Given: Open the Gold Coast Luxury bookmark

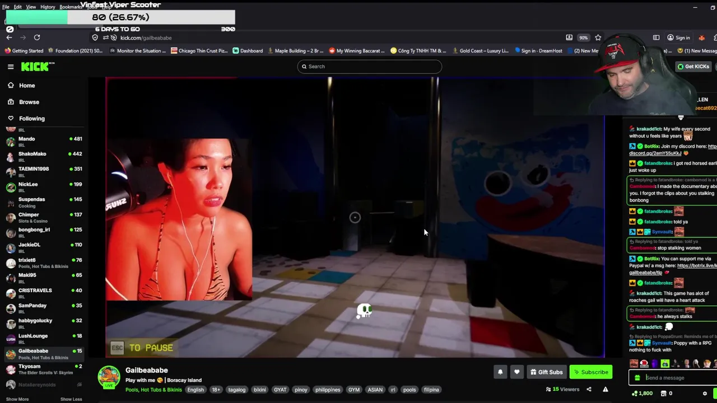Looking at the screenshot, I should pyautogui.click(x=479, y=51).
